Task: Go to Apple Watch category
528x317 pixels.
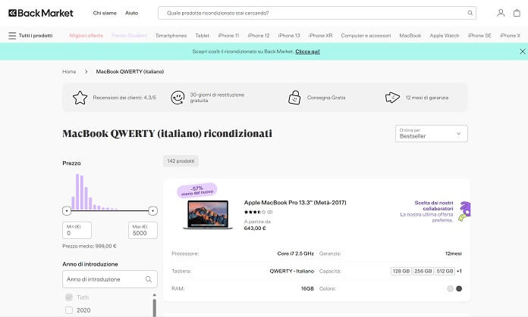Action: [x=445, y=36]
